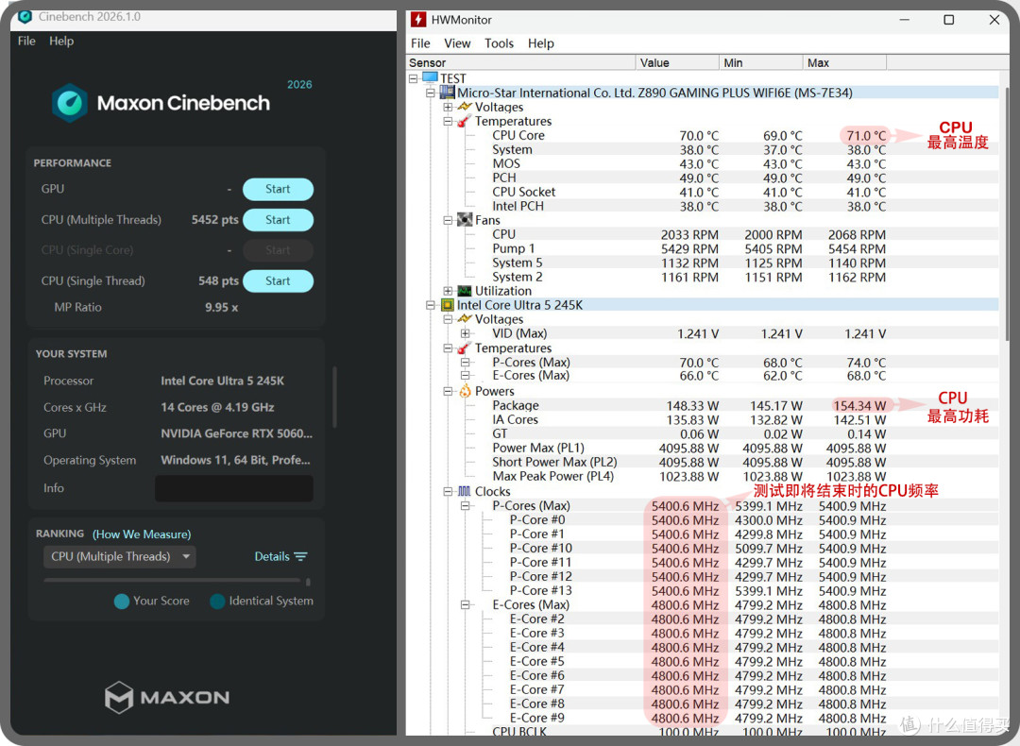Click the Maxon Cinebench hexagon logo
The height and width of the screenshot is (746, 1020).
(x=70, y=103)
